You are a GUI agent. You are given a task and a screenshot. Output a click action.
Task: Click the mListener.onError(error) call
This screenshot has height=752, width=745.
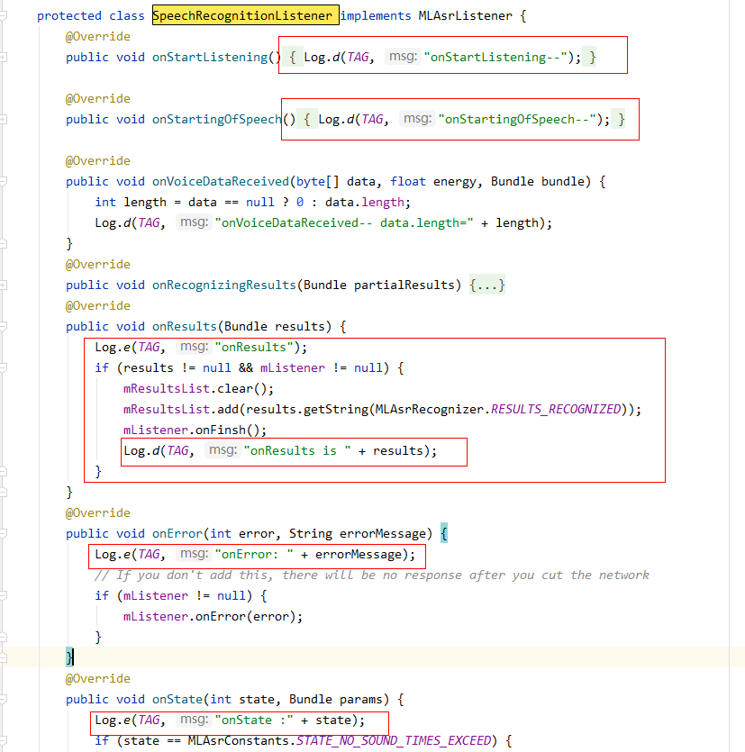click(x=213, y=616)
